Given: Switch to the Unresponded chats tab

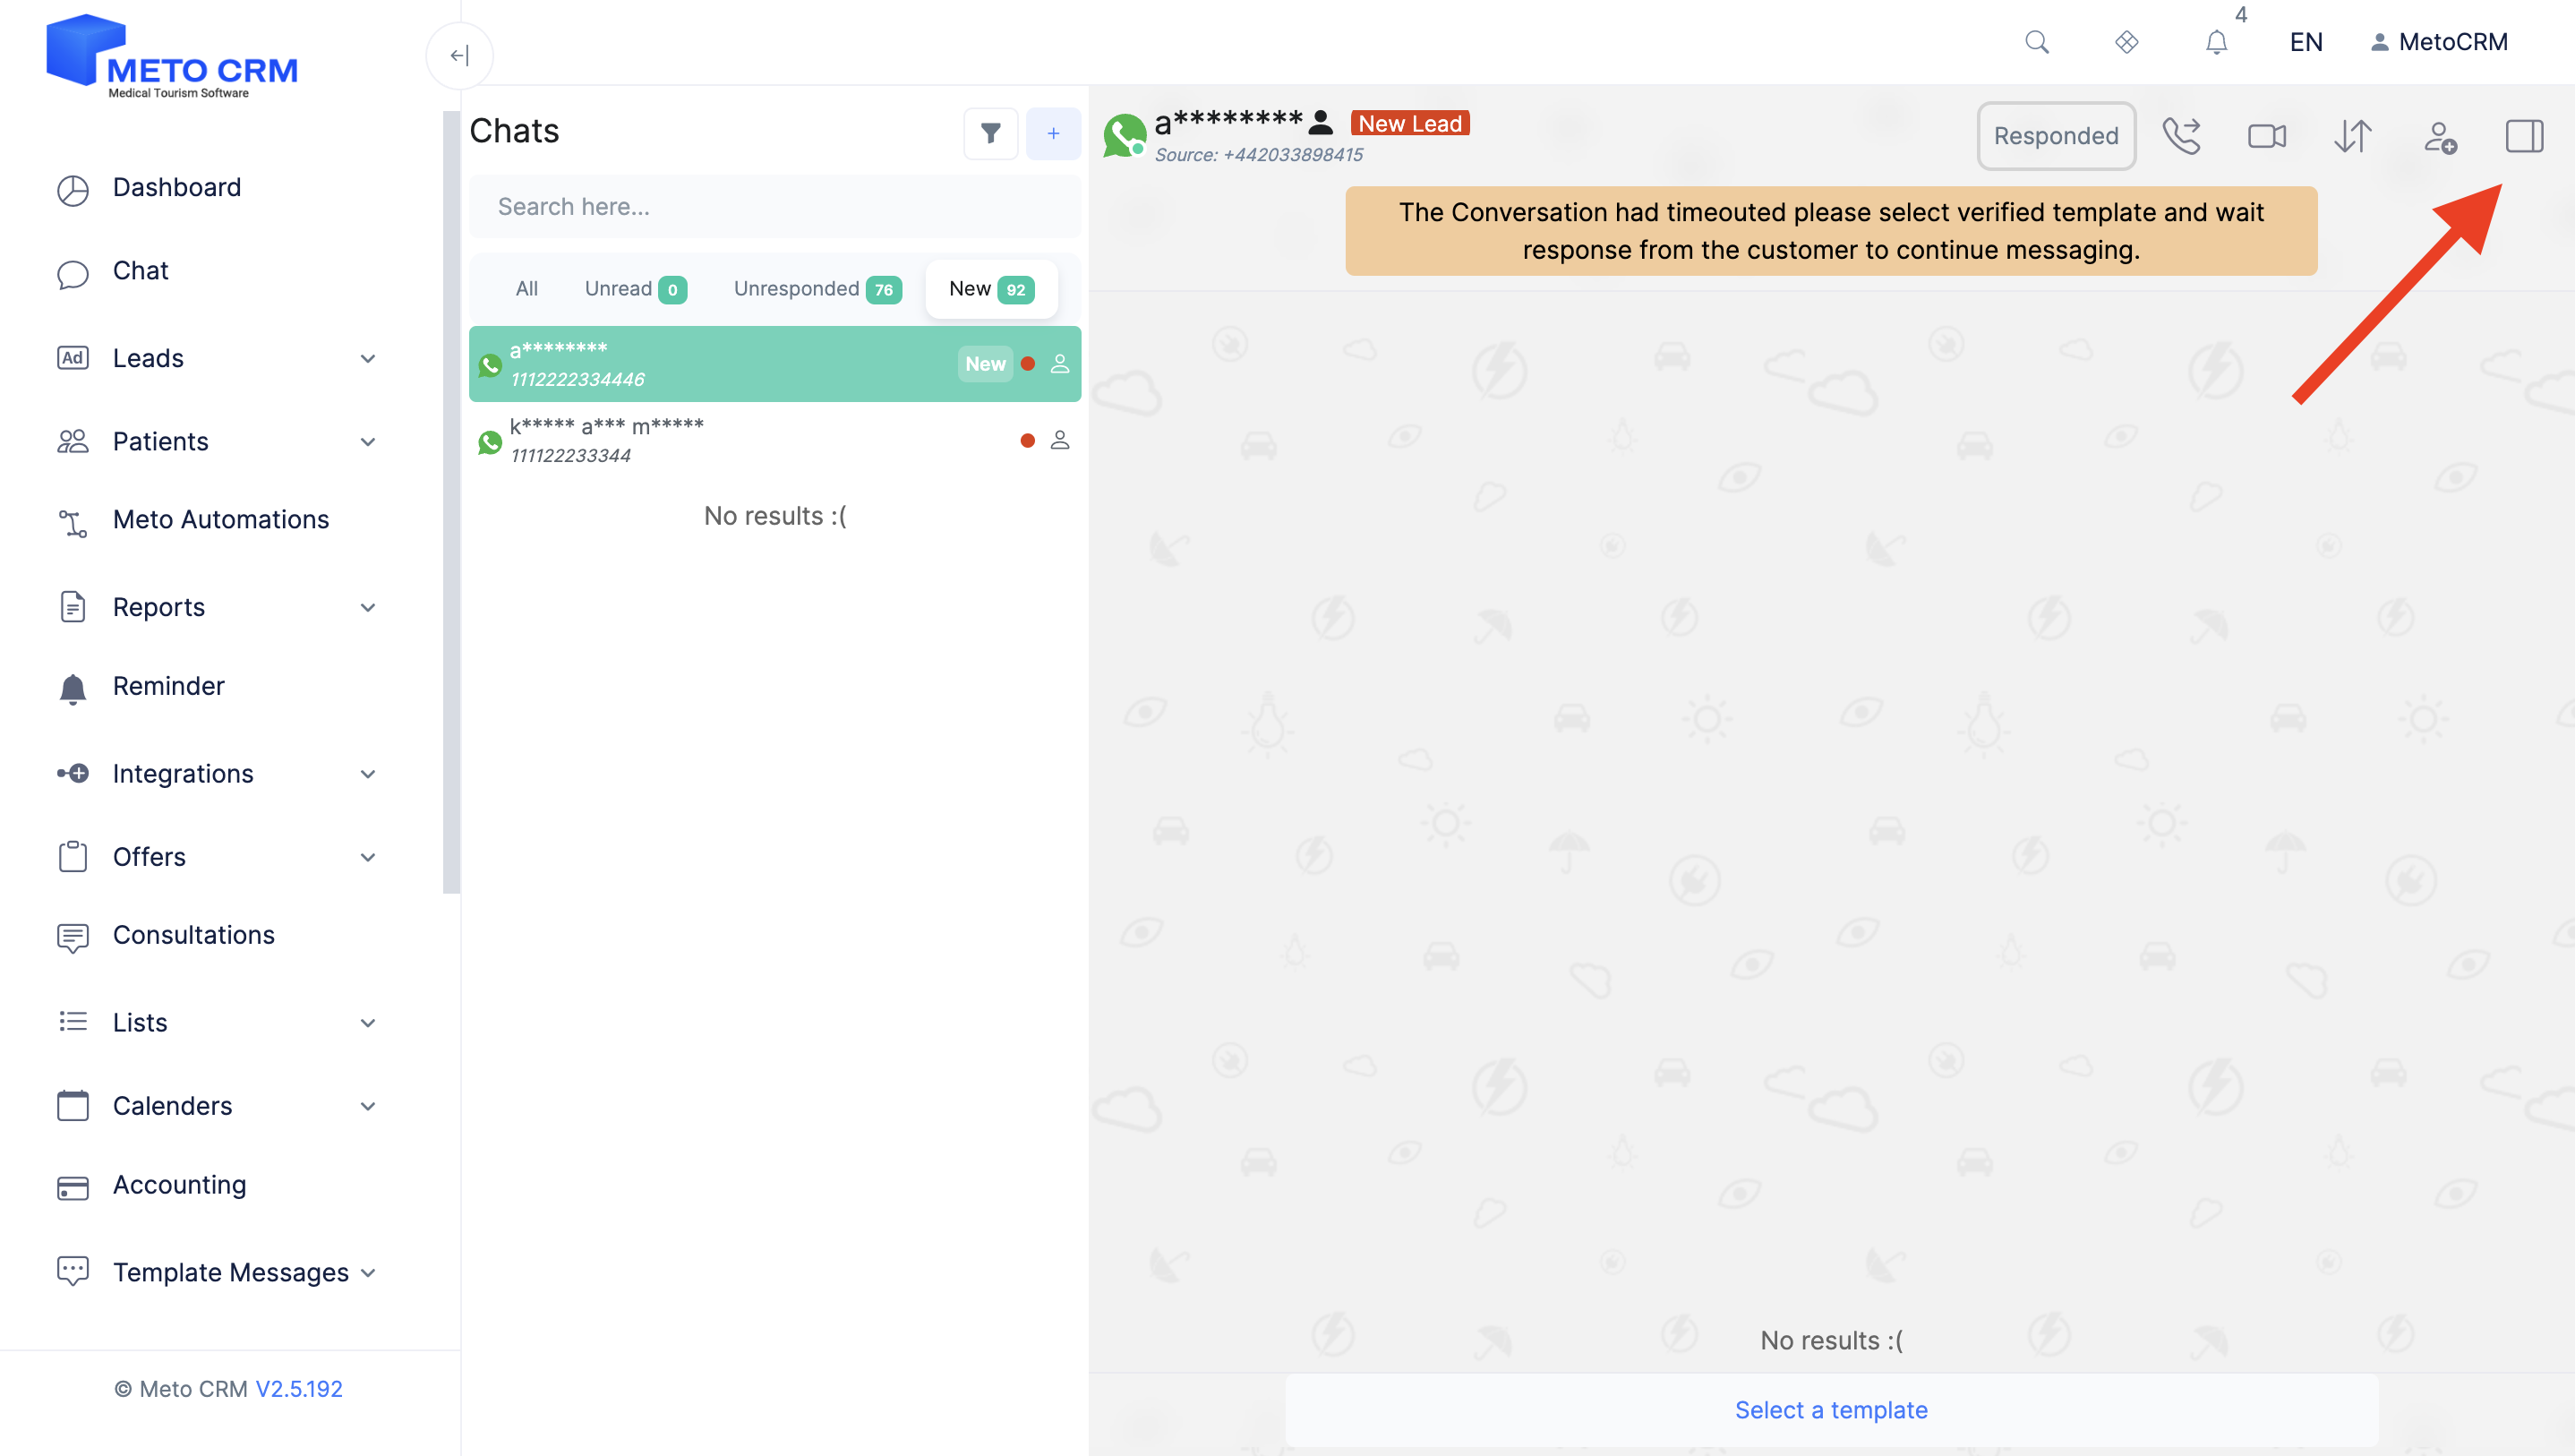Looking at the screenshot, I should (x=817, y=289).
